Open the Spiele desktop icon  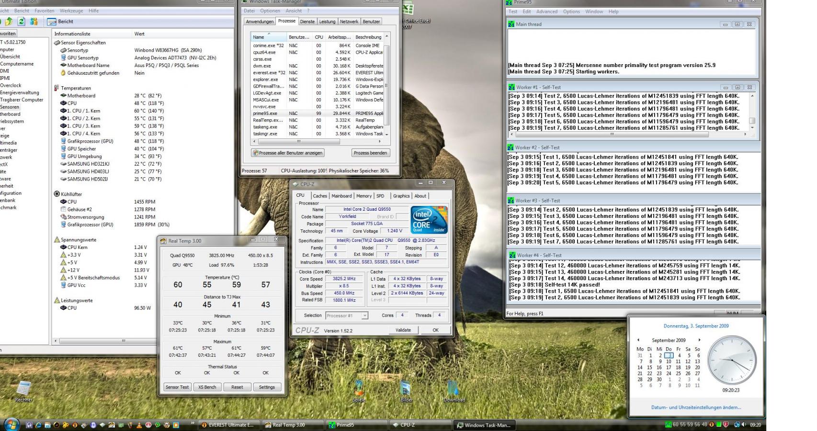coord(359,391)
